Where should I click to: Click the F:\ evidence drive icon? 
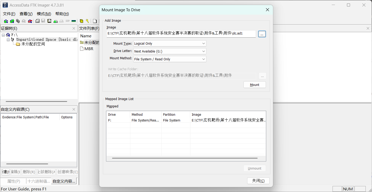pyautogui.click(x=8, y=35)
